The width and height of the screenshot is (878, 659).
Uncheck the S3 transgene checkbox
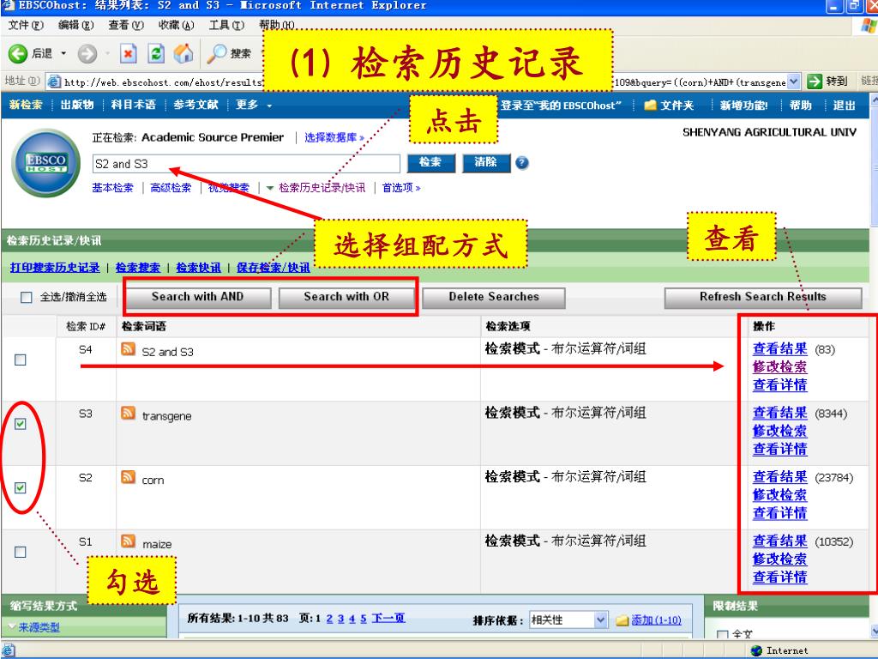[21, 424]
